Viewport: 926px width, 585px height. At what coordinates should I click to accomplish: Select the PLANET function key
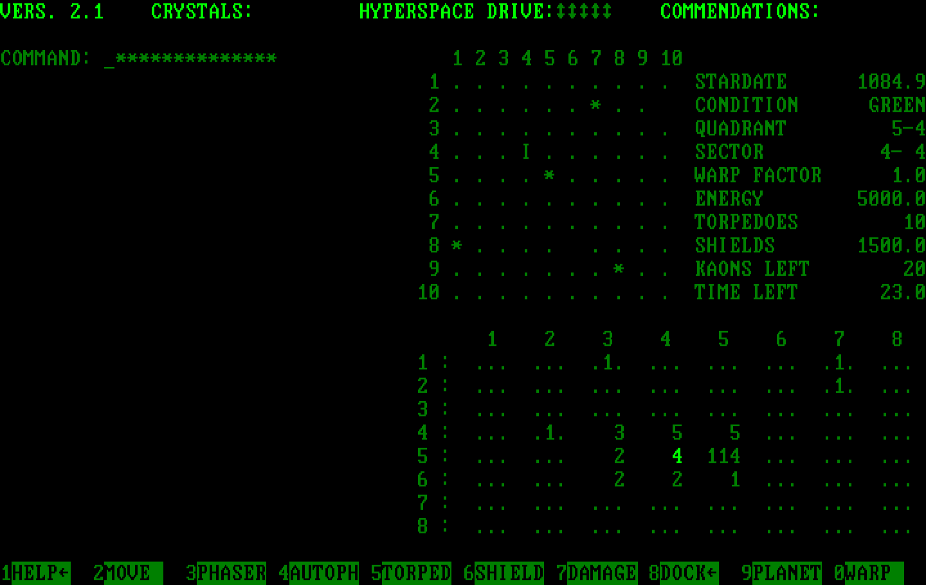[x=787, y=572]
